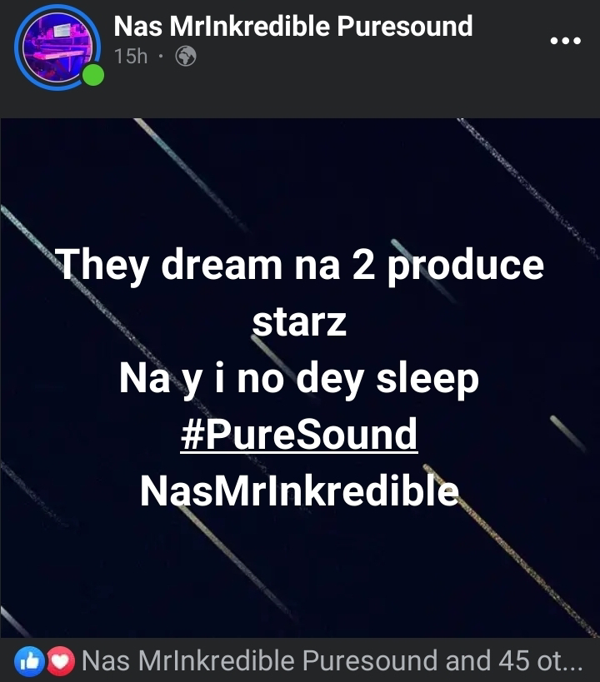
Task: Open Nas MrInkredible Puresound author name link
Action: [x=293, y=26]
